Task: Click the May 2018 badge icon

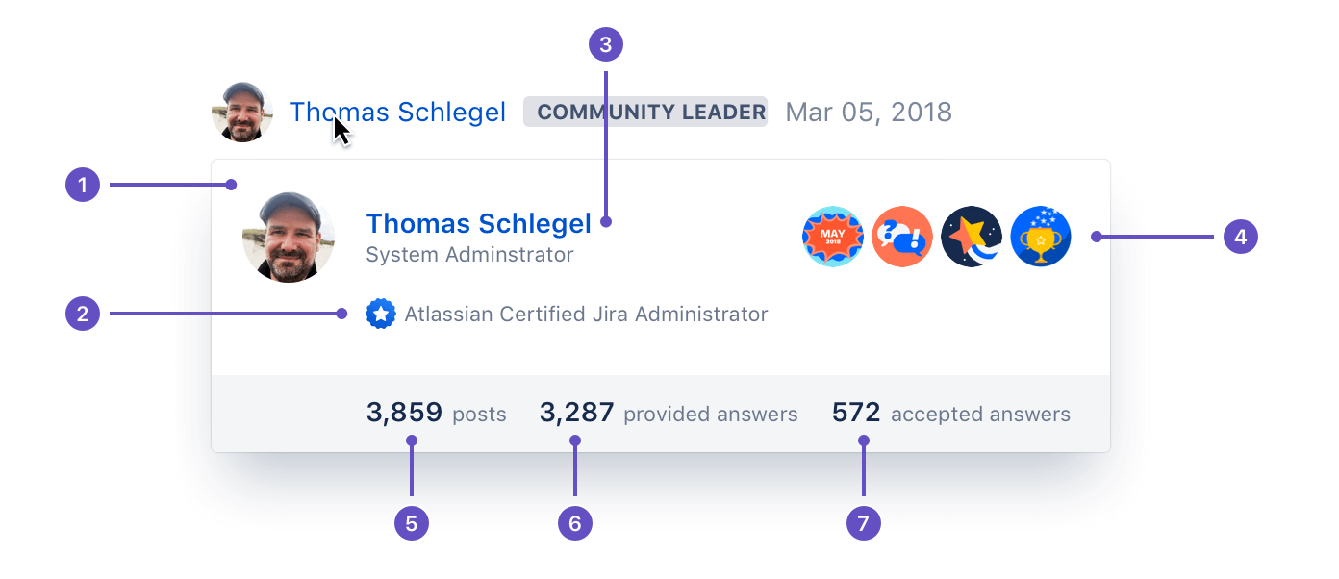Action: pos(832,237)
